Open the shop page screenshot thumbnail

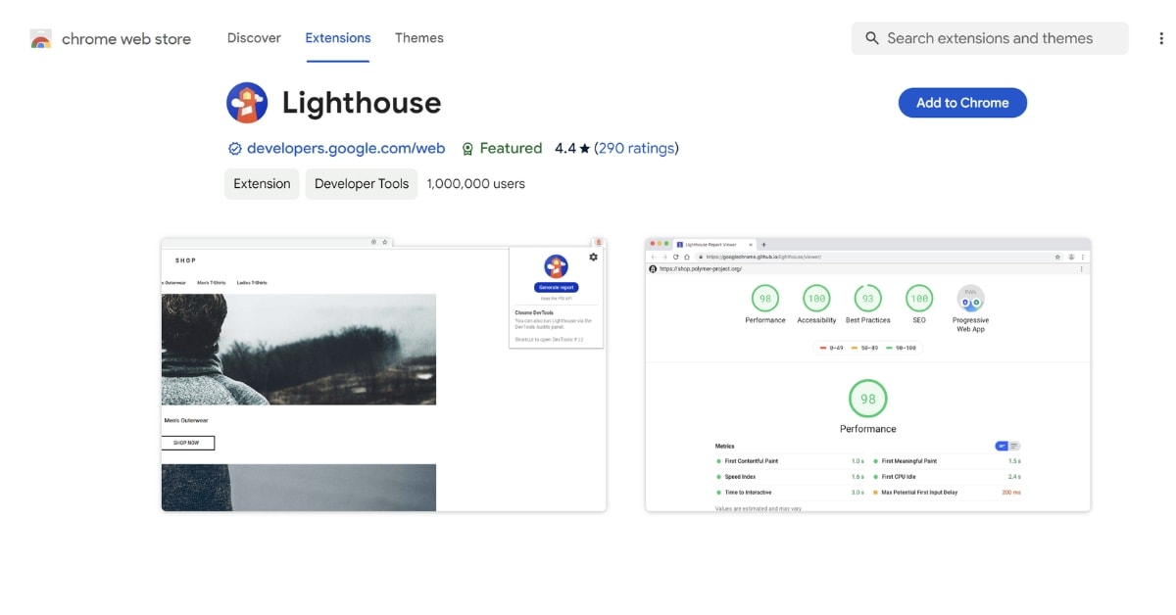[x=384, y=374]
